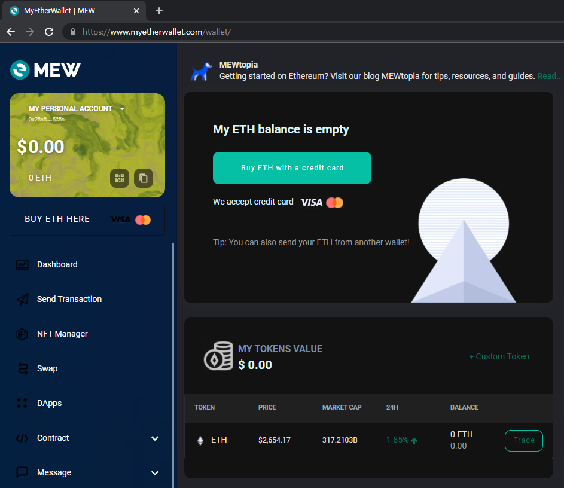
Task: Click the 24H column header
Action: click(392, 407)
